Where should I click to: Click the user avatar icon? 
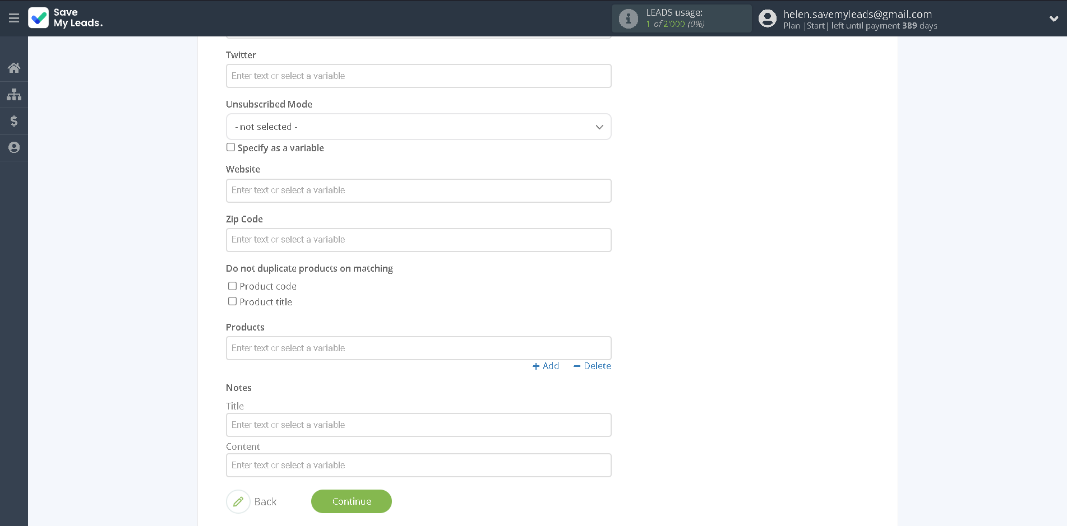(x=767, y=18)
